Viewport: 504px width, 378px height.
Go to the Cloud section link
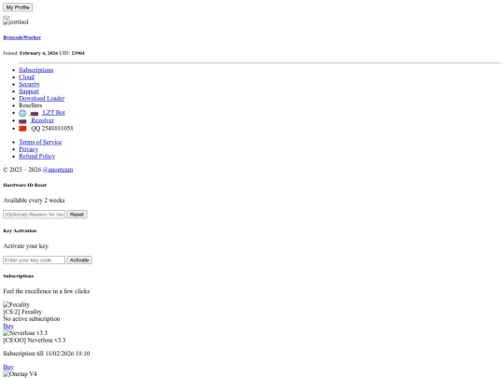click(x=27, y=77)
